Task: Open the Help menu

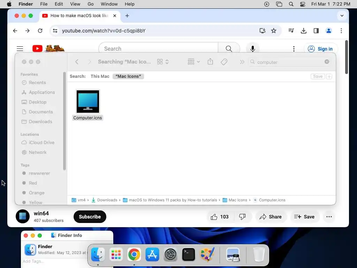Action: 130,4
